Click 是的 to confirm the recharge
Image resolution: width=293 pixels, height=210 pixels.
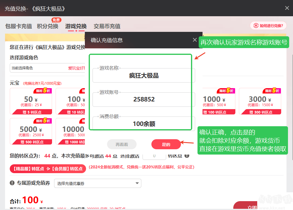tap(166, 144)
